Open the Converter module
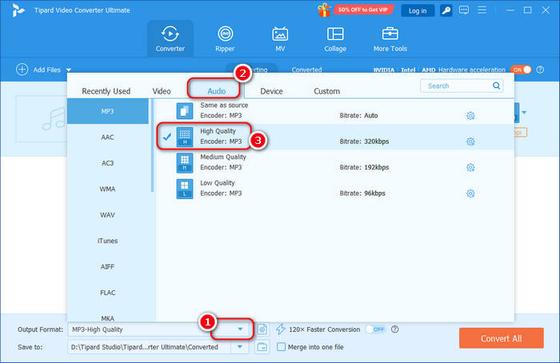This screenshot has width=560, height=363. 170,38
